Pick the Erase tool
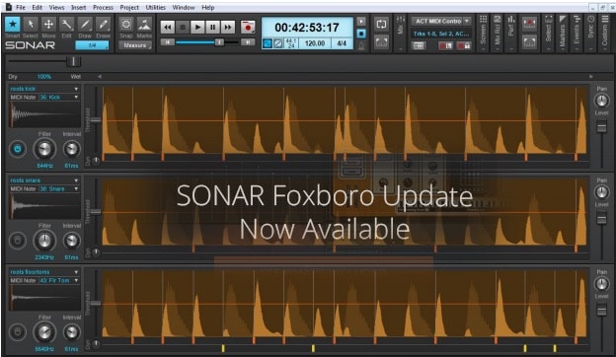Screen dimensions: 616x357 tap(103, 25)
